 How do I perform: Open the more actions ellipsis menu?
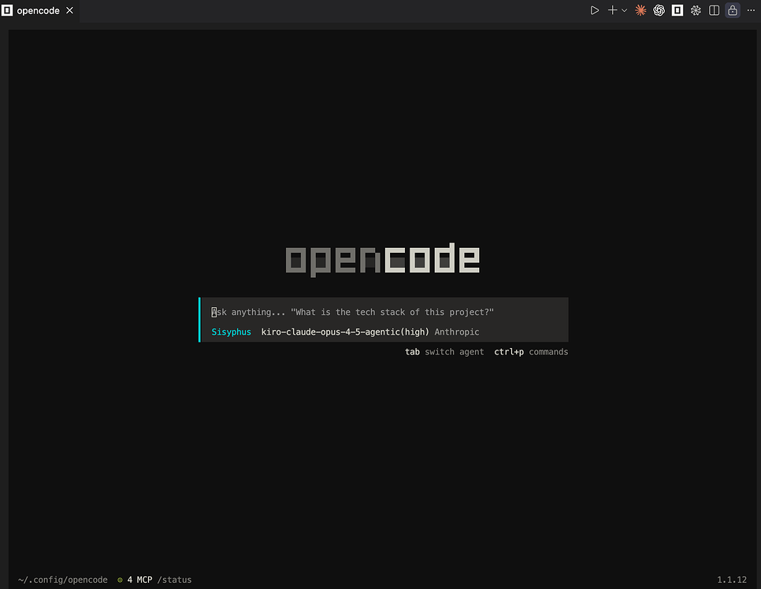[751, 10]
